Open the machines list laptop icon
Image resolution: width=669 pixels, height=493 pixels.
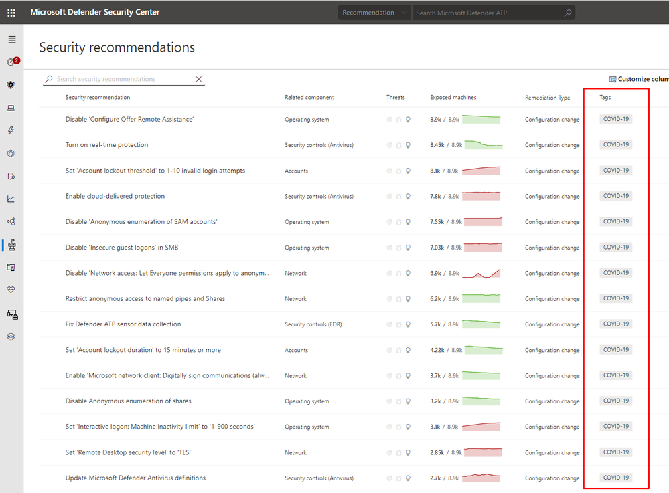point(11,108)
